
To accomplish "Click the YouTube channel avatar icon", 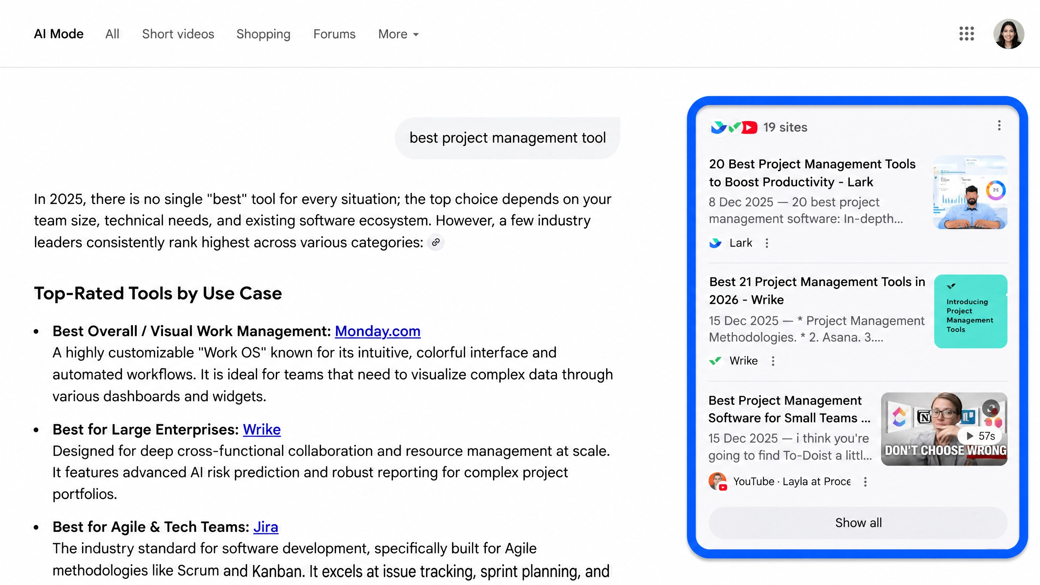I will pyautogui.click(x=717, y=481).
